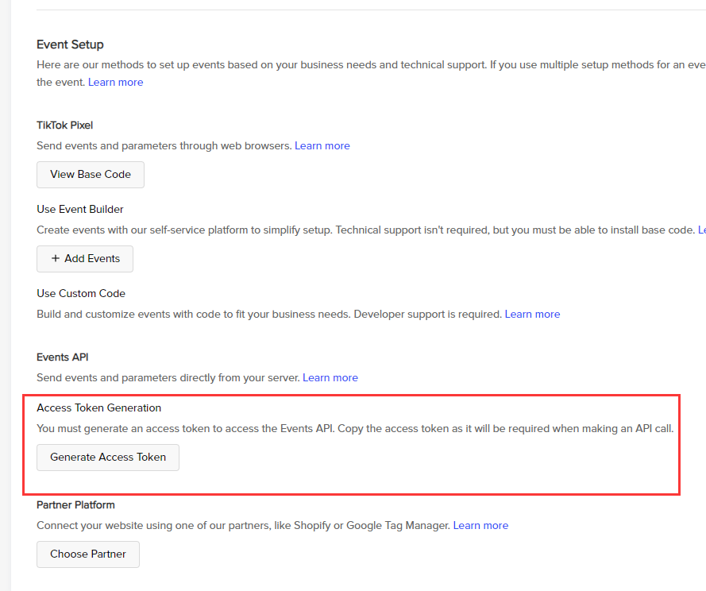Open the View Base Code button
The width and height of the screenshot is (706, 591).
tap(91, 175)
